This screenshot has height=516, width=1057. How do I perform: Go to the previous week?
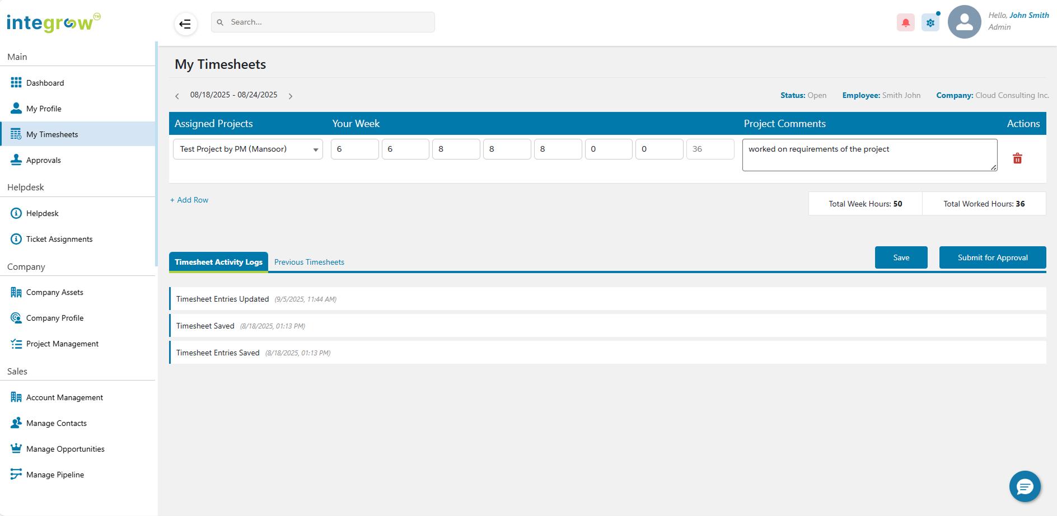[177, 96]
